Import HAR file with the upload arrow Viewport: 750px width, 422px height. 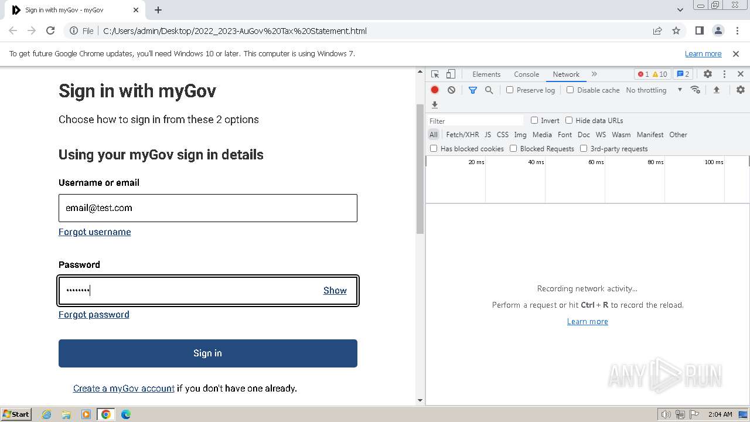pos(716,90)
